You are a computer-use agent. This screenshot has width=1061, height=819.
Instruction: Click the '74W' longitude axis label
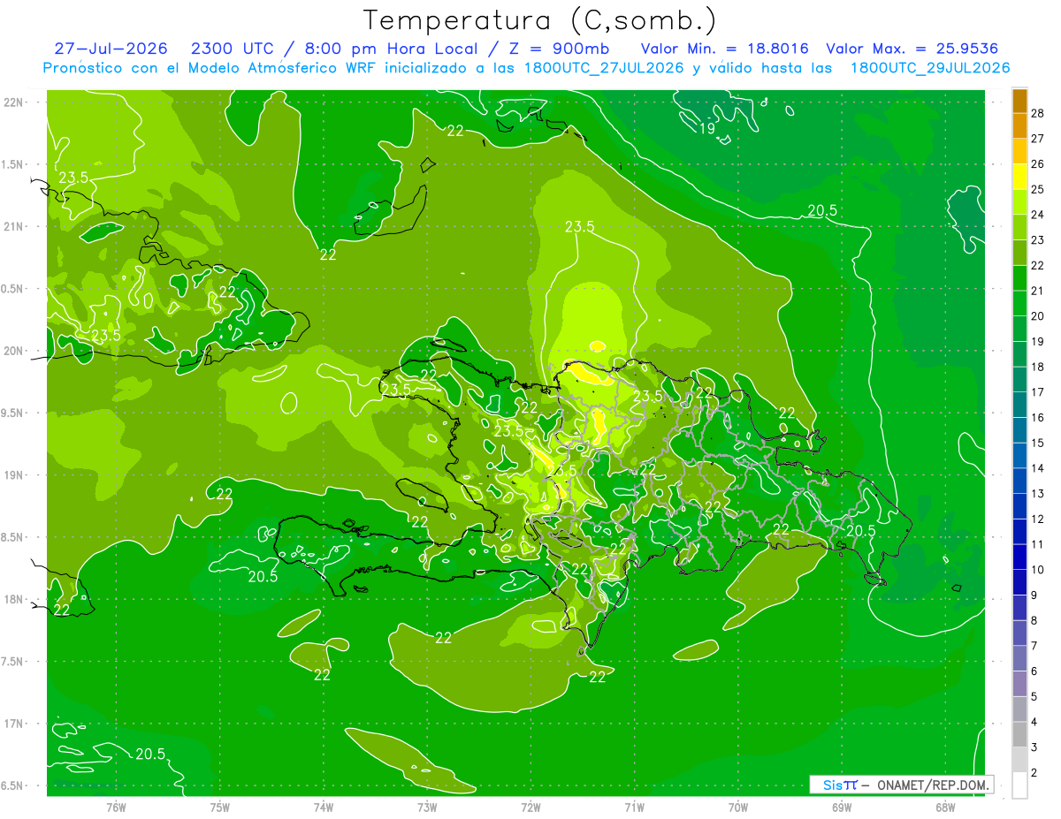click(323, 807)
